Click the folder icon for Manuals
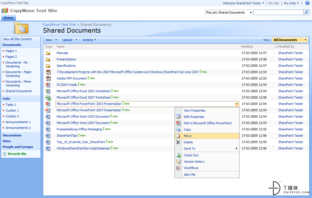The width and height of the screenshot is (312, 198). coord(48,53)
